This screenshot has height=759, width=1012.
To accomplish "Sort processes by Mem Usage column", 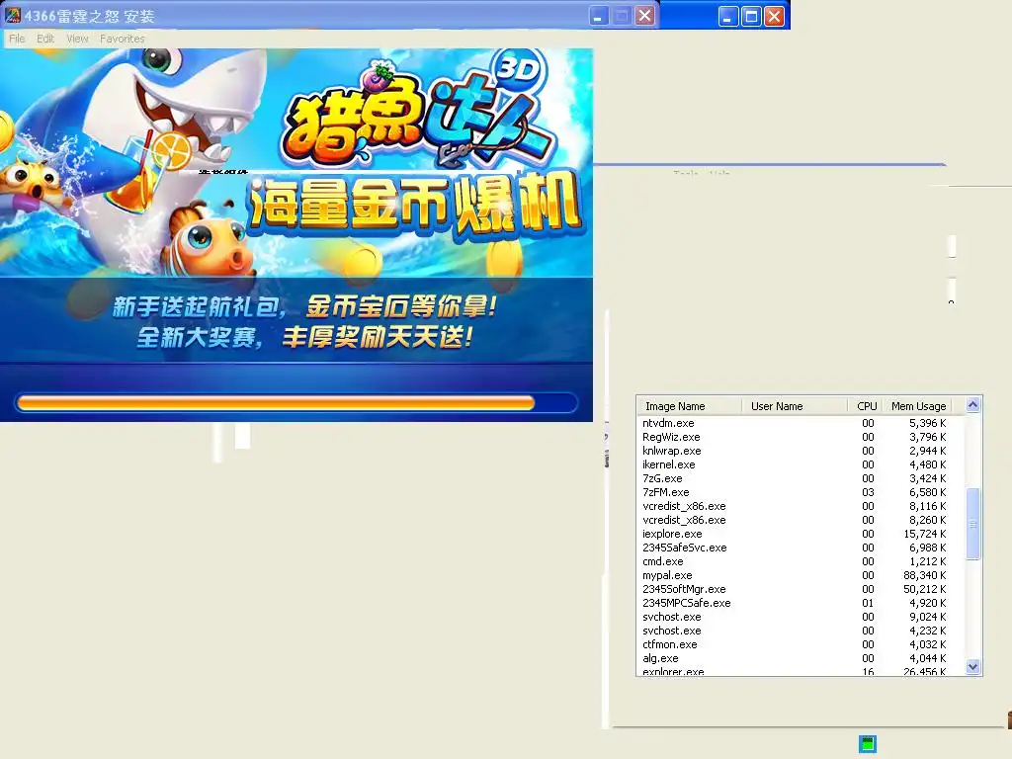I will pos(917,406).
